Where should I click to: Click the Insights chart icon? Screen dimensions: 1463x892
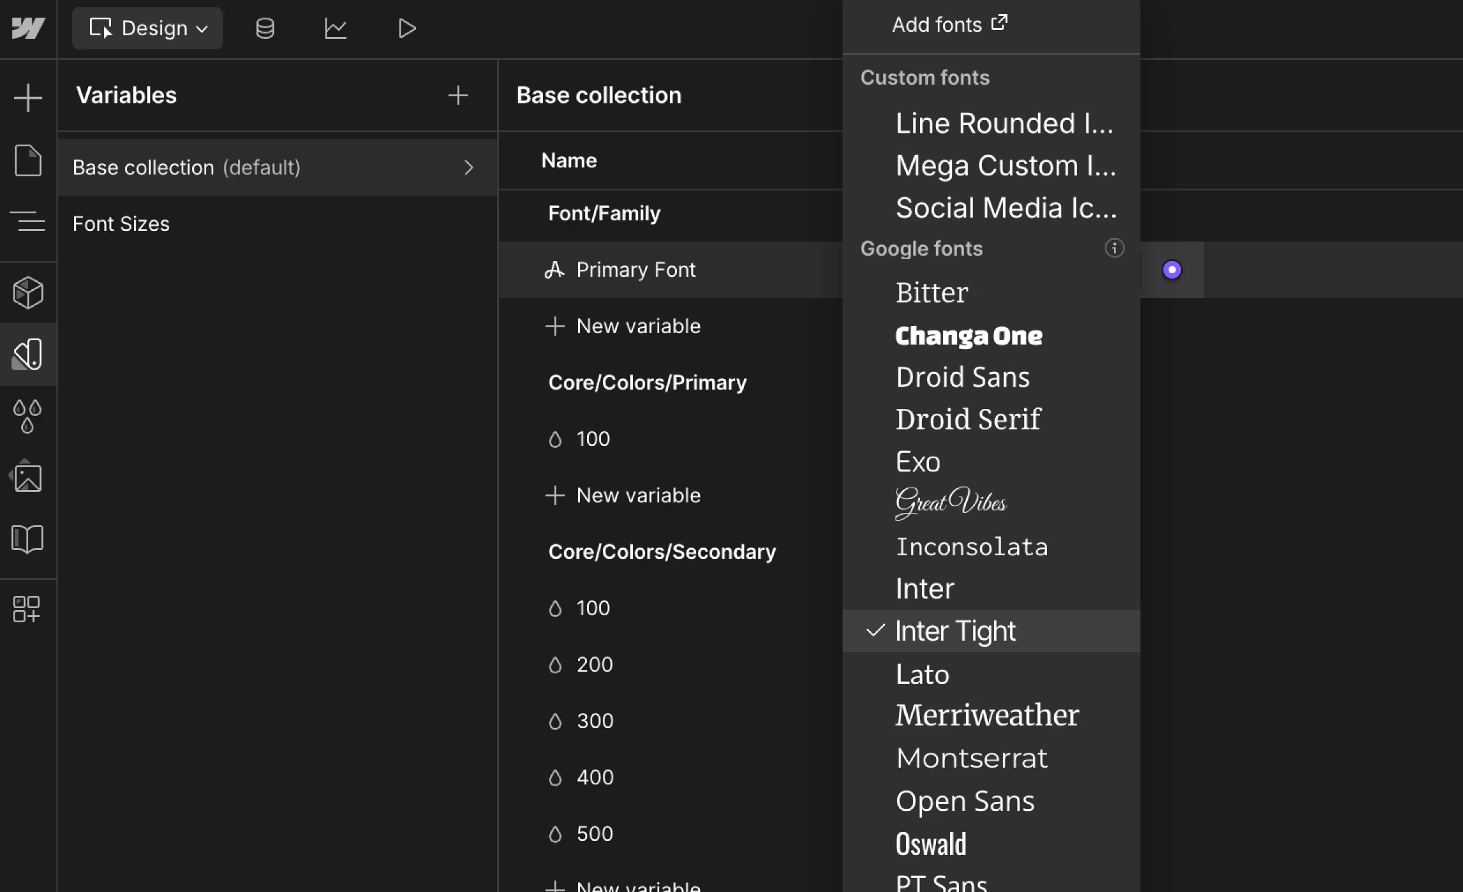click(335, 28)
